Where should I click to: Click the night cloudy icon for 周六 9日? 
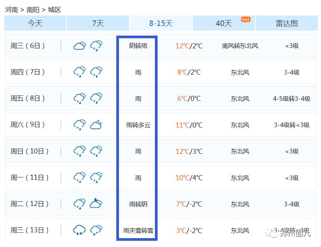click(x=96, y=125)
